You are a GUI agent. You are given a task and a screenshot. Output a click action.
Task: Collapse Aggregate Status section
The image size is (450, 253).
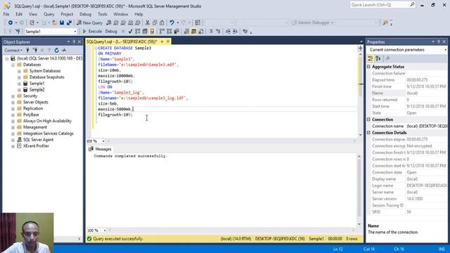click(368, 67)
